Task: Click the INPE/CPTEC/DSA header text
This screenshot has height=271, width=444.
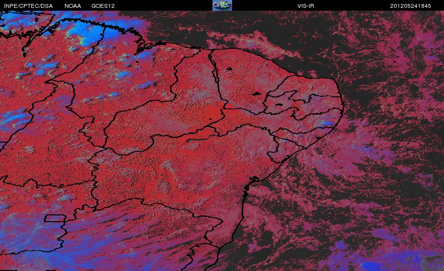Action: (28, 6)
